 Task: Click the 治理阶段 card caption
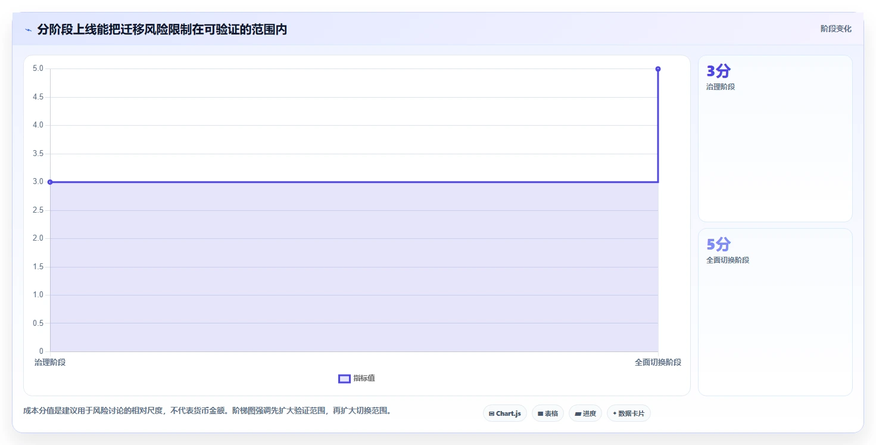[721, 87]
